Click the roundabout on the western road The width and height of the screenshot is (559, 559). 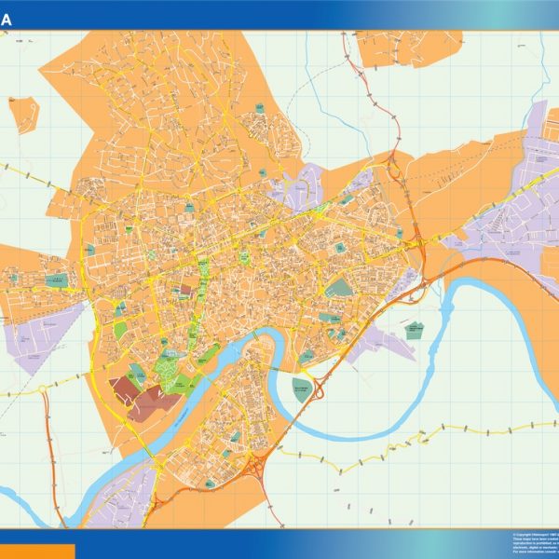[42, 389]
